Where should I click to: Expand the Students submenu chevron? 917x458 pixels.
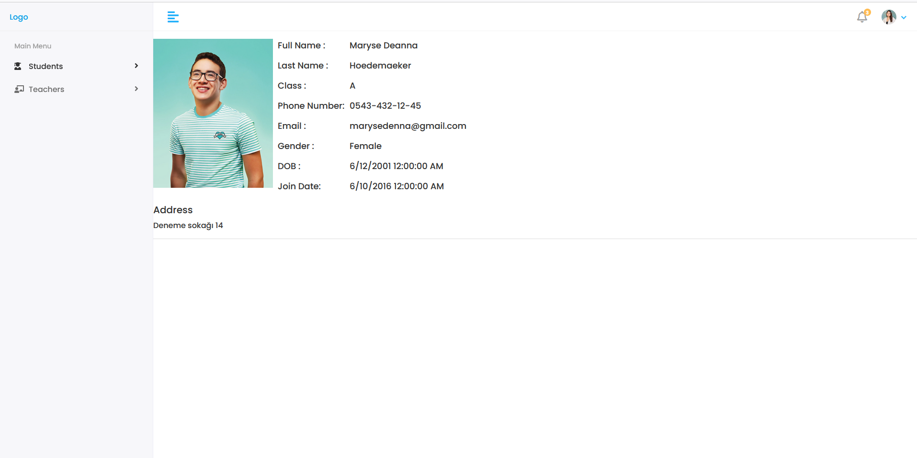click(136, 66)
